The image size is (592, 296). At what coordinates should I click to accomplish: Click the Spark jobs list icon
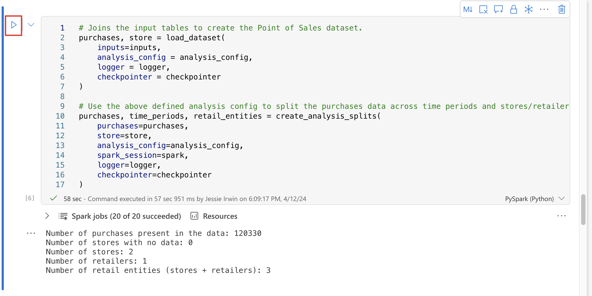pos(63,216)
